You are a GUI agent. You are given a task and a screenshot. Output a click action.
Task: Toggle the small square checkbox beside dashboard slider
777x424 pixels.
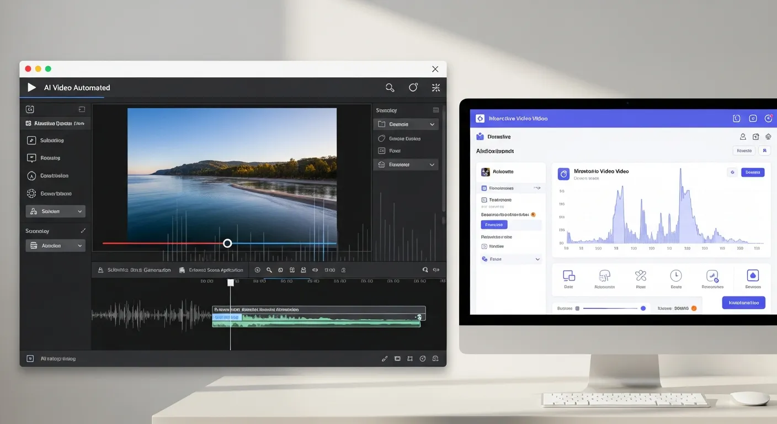point(577,309)
